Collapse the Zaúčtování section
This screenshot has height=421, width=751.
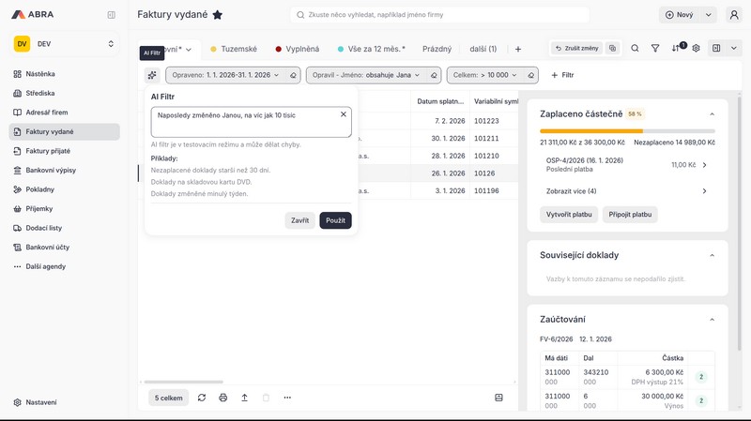[x=712, y=320]
